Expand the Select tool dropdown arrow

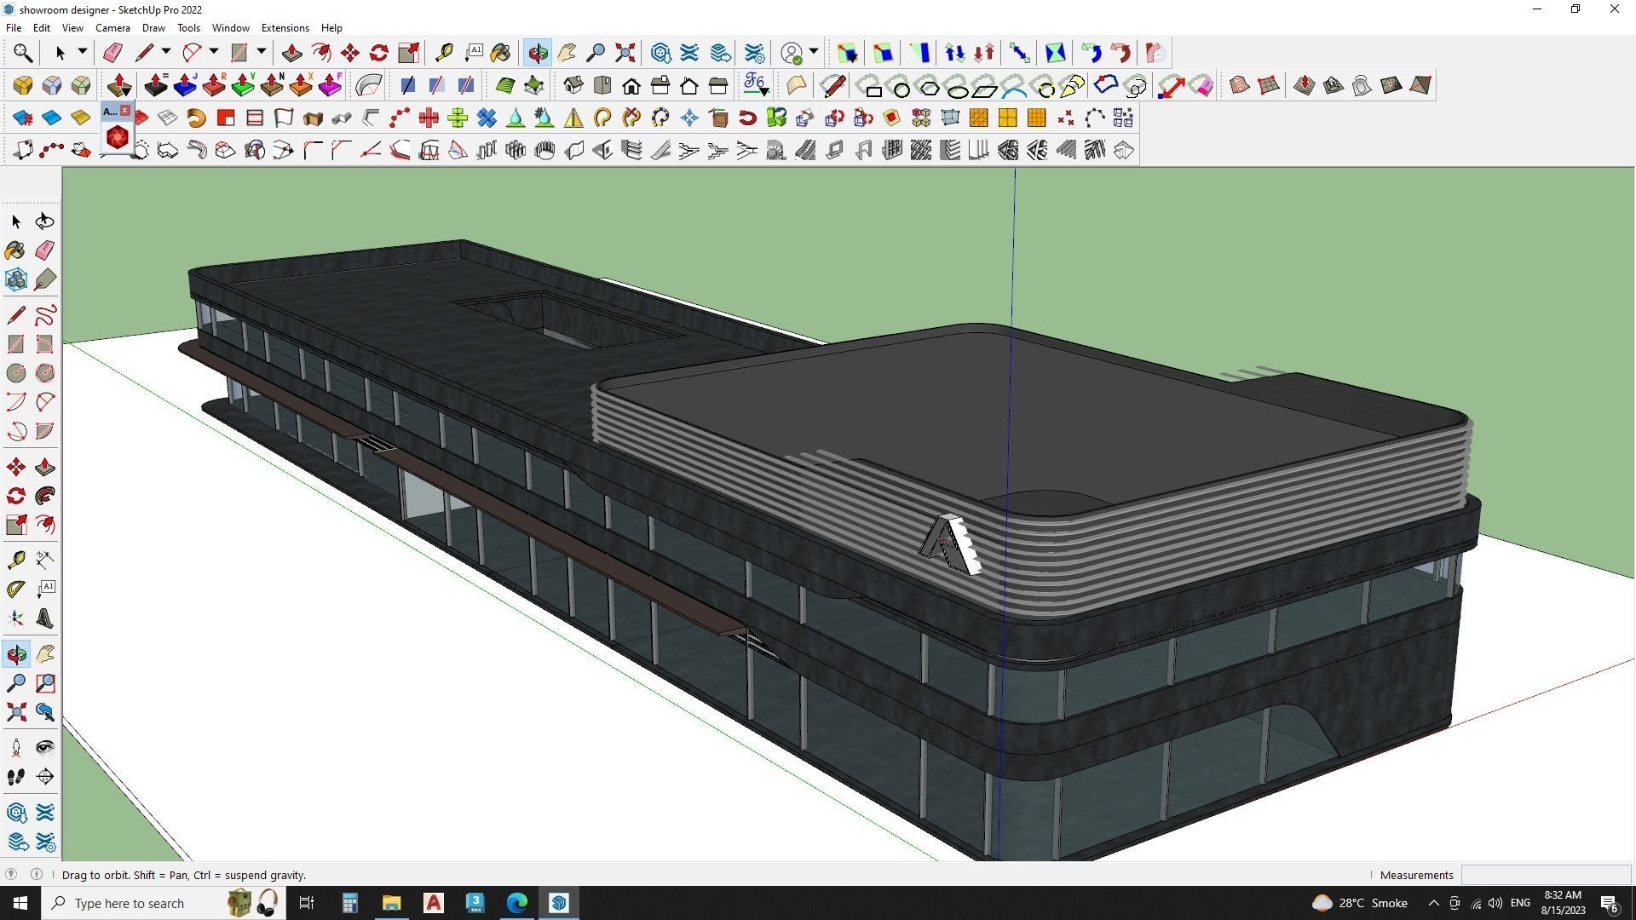point(82,52)
